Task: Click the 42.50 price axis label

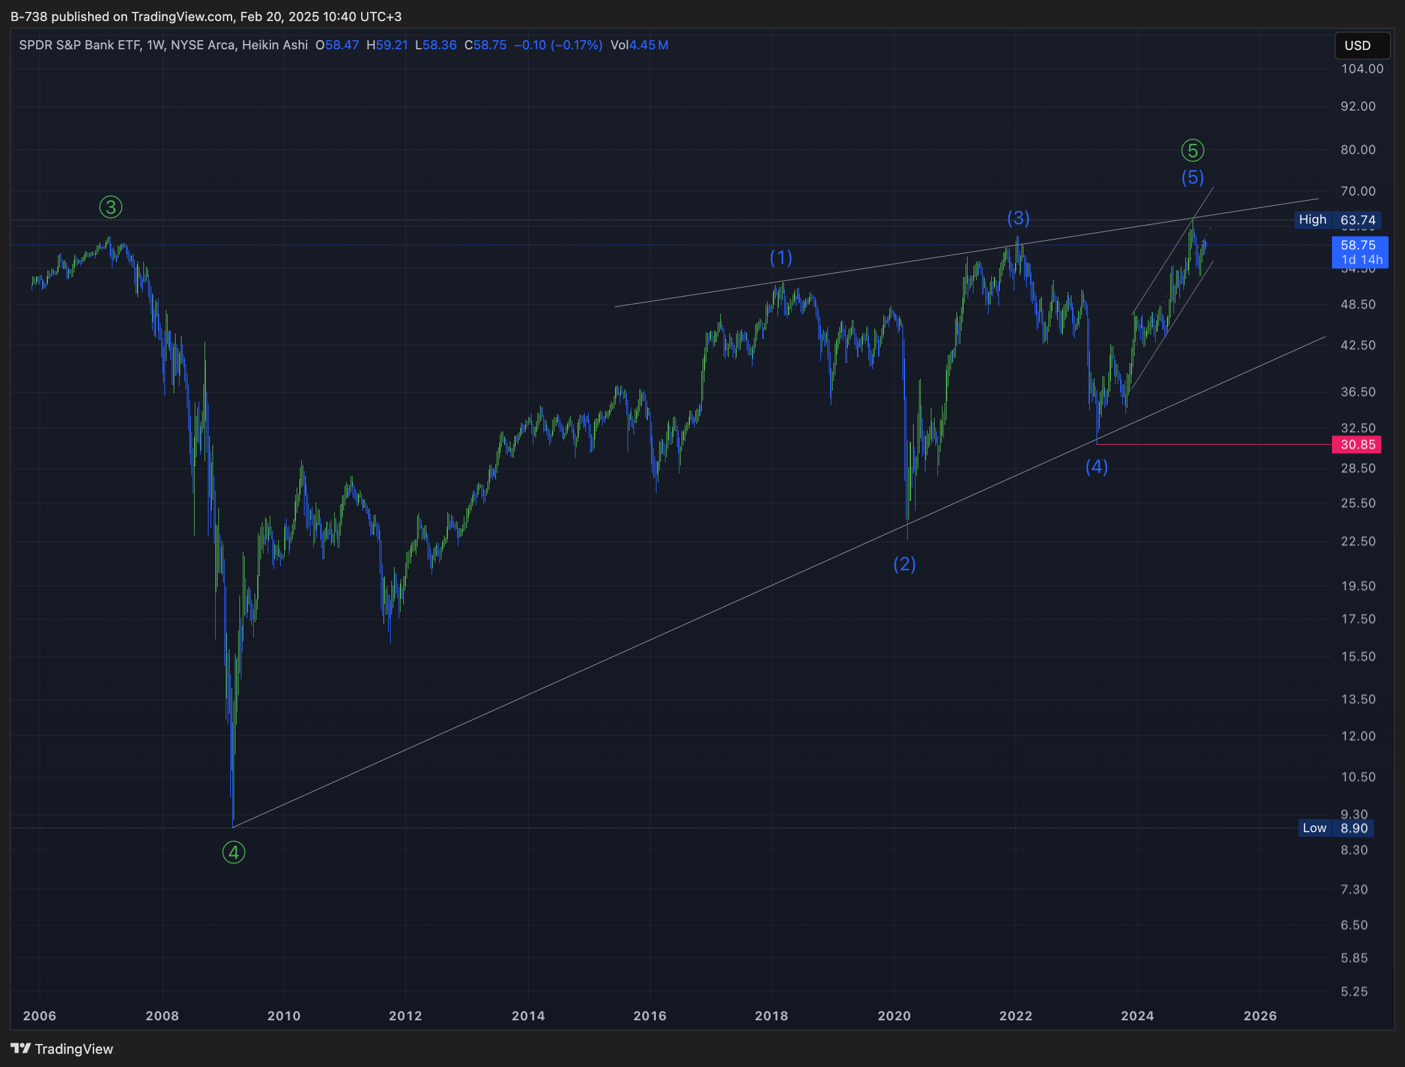Action: tap(1358, 345)
